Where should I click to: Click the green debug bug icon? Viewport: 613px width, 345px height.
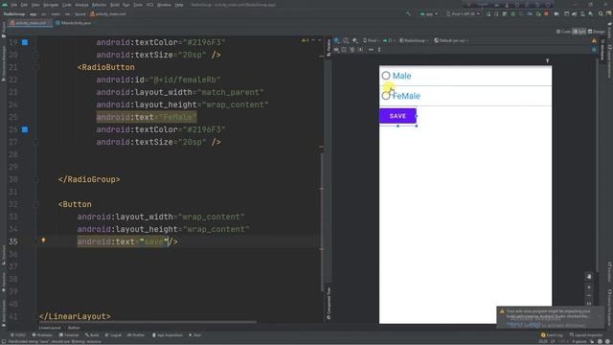click(x=513, y=13)
